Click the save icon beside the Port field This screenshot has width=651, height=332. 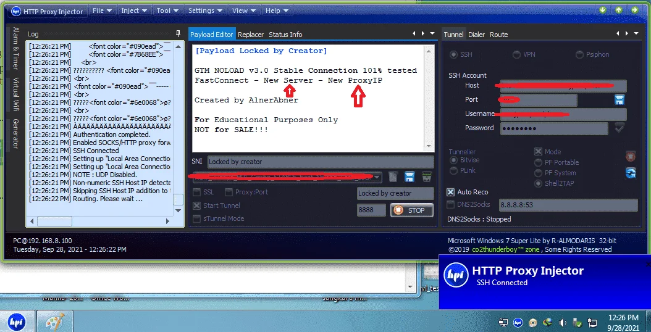tap(620, 99)
